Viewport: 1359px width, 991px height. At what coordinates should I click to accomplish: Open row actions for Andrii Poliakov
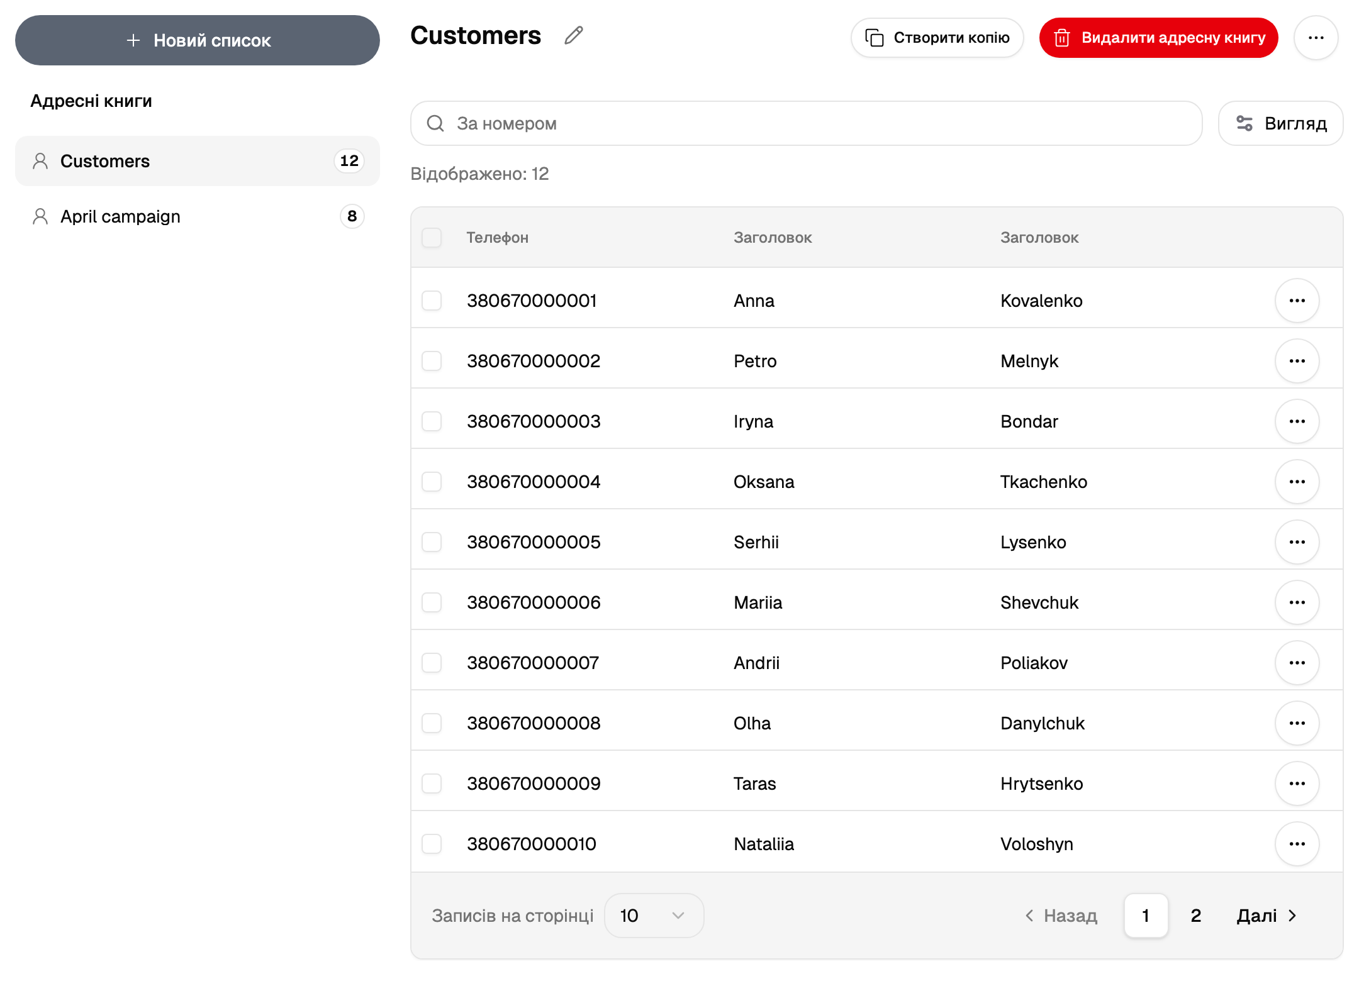point(1297,663)
